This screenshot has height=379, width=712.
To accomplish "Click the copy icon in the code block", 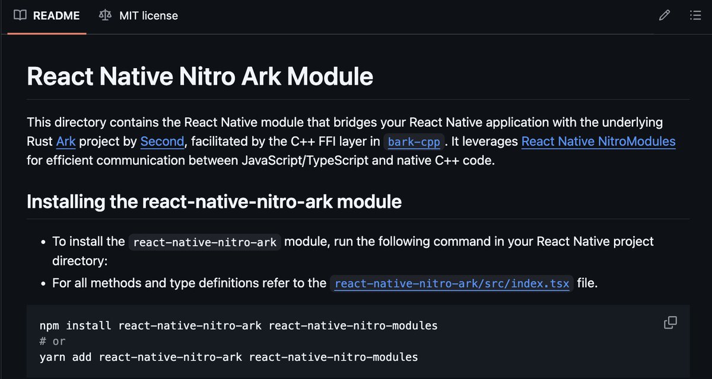I will point(670,322).
